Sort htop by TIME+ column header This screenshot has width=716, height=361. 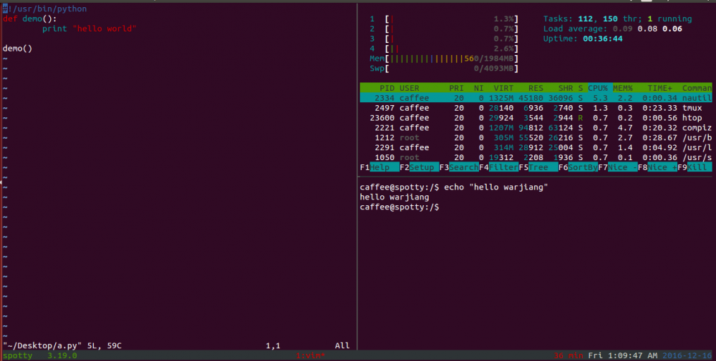tap(660, 88)
